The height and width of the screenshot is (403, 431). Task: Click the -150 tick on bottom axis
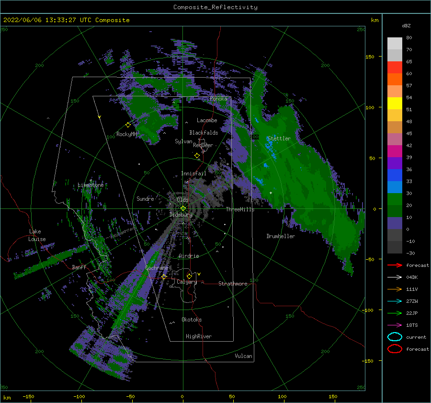click(28, 396)
